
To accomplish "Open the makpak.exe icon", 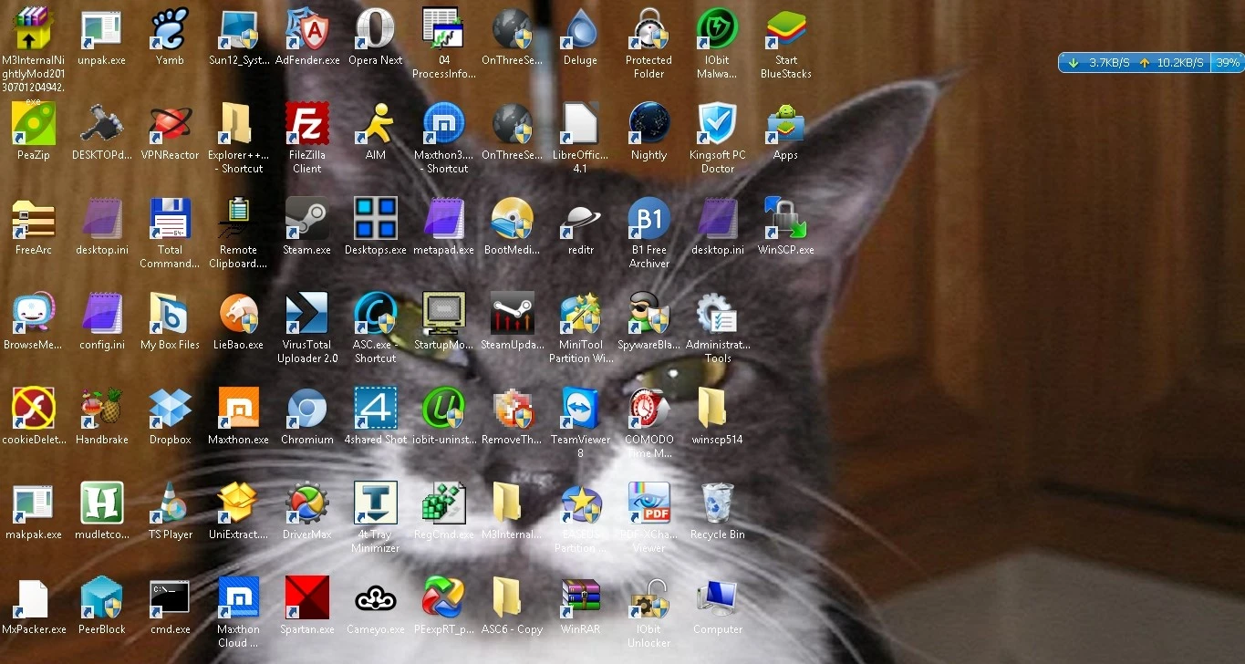I will click(34, 503).
